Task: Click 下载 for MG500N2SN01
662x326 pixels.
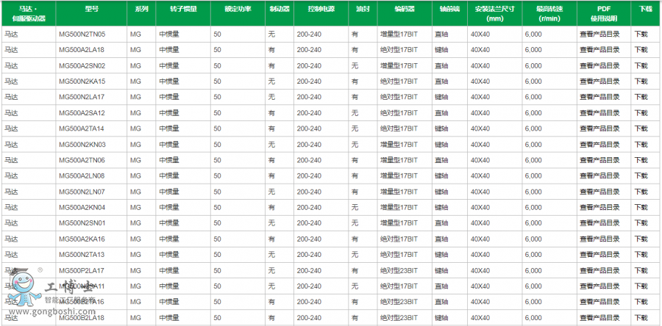Action: pos(641,222)
